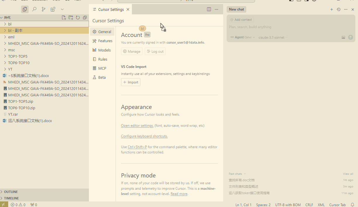The height and width of the screenshot is (207, 358).
Task: Open Beta settings section
Action: (x=102, y=77)
